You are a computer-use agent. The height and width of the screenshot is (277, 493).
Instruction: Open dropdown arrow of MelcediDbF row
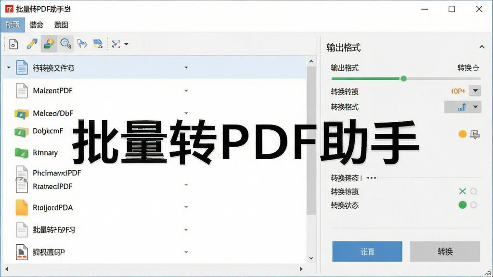tap(186, 113)
